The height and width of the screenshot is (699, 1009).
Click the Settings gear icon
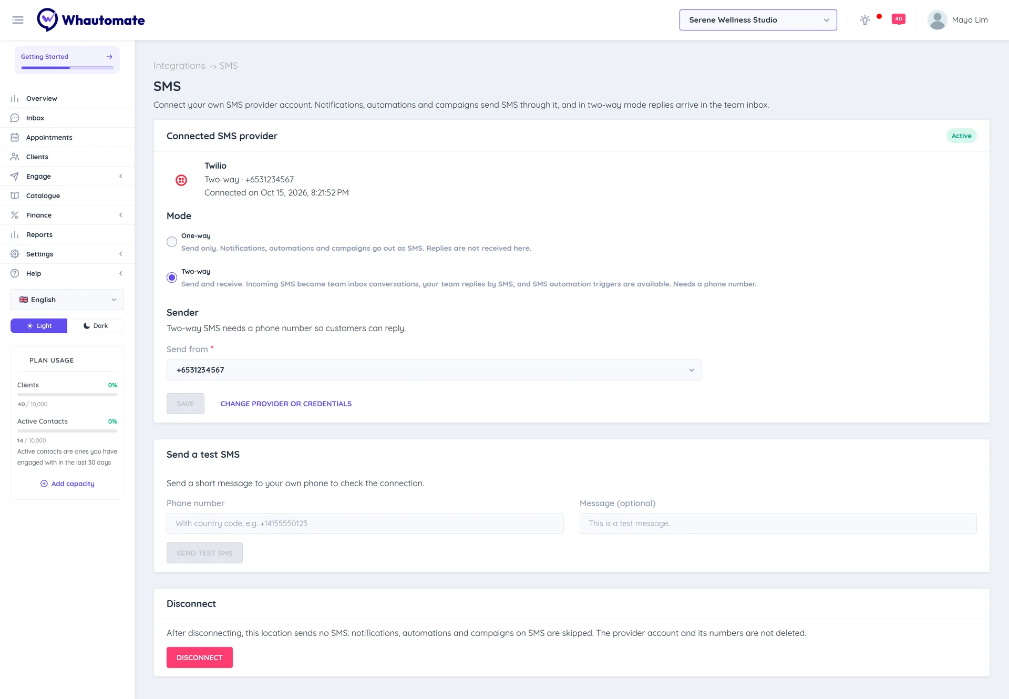pyautogui.click(x=15, y=254)
